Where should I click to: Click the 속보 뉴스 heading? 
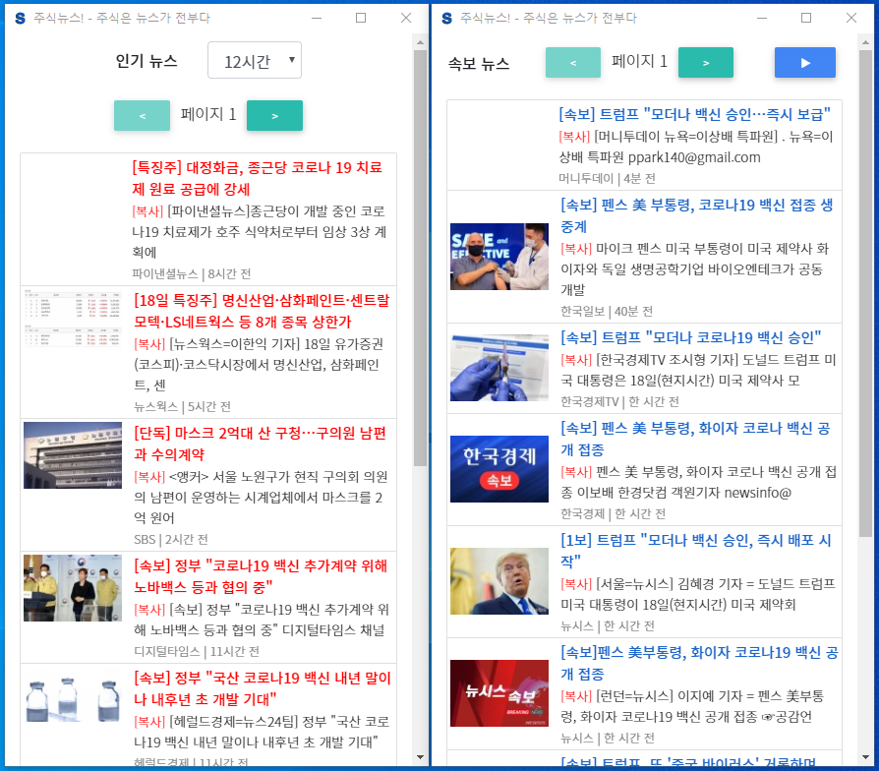(x=479, y=63)
